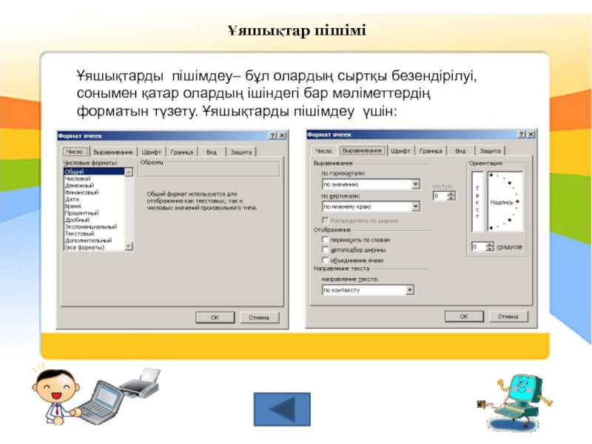Switch to Выравнивание tab in left dialog
The width and height of the screenshot is (592, 444).
112,152
